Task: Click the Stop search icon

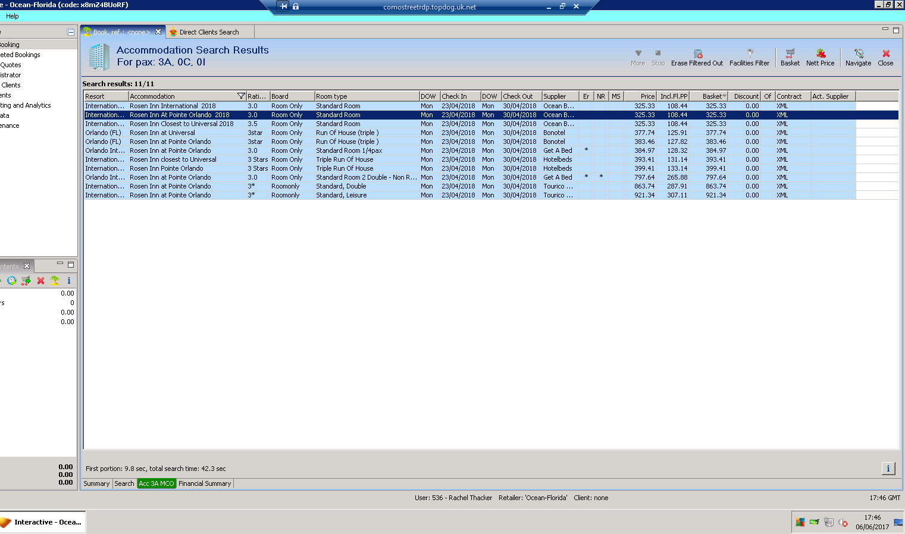Action: tap(658, 53)
